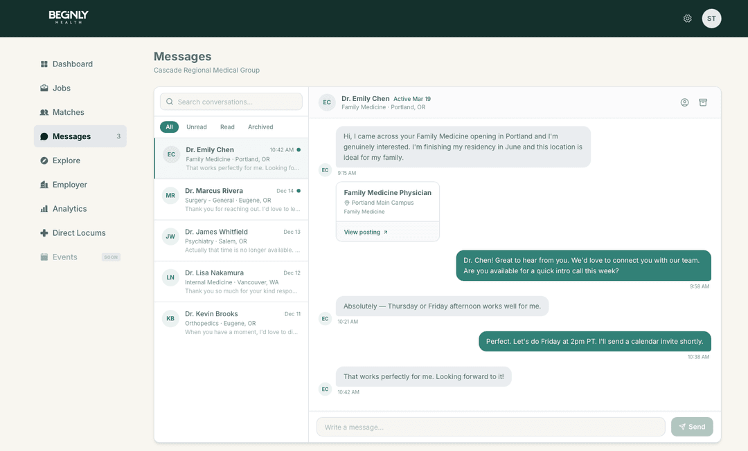This screenshot has height=451, width=748.
Task: Show Read conversations only
Action: [x=227, y=127]
